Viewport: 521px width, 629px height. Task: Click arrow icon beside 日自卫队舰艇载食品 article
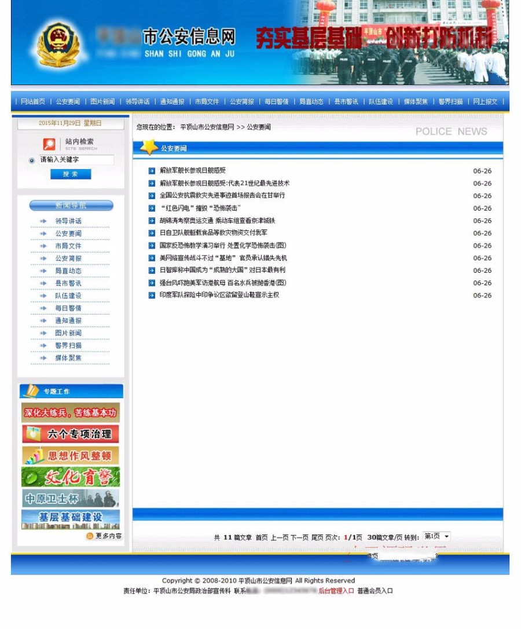pyautogui.click(x=152, y=233)
